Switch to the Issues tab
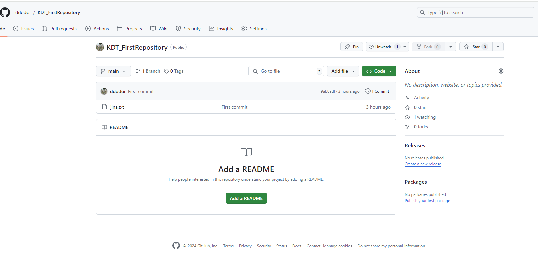 (23, 29)
